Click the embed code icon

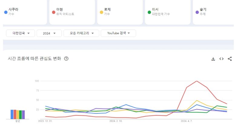[221, 59]
